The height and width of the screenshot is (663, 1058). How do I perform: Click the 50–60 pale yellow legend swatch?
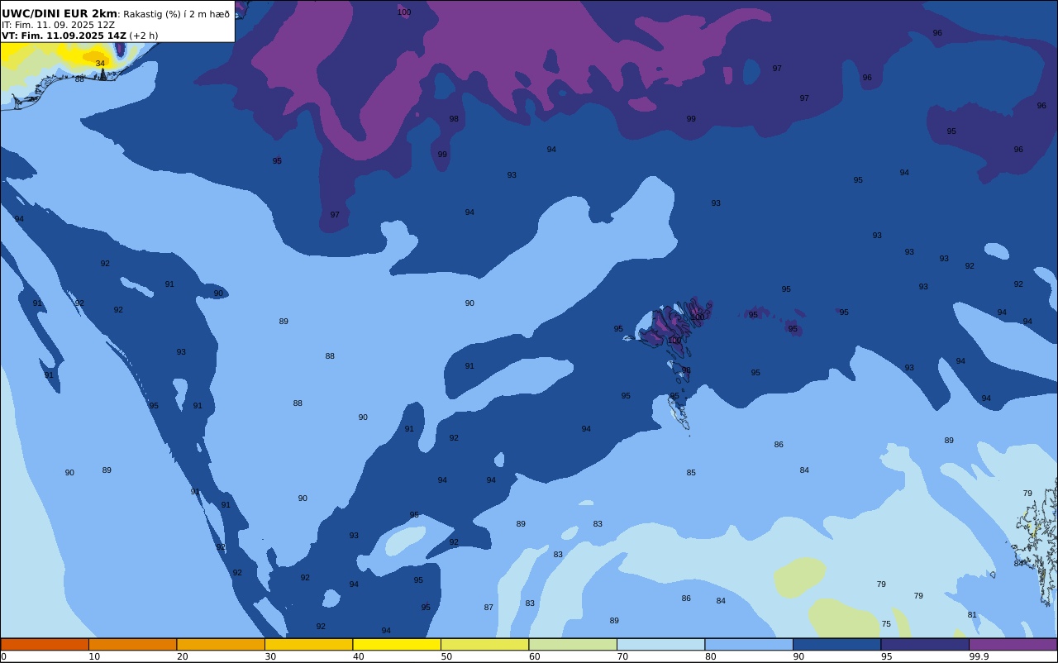pos(484,644)
